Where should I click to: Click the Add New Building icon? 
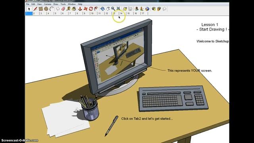pos(137,9)
